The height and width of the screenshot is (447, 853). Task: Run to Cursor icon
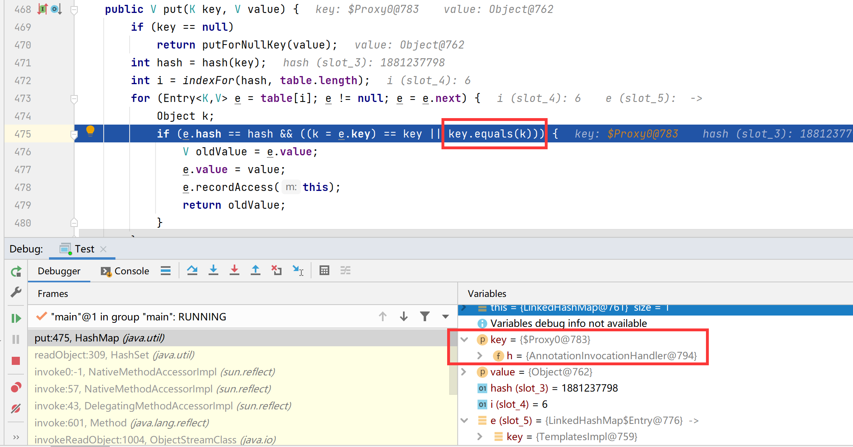[298, 270]
